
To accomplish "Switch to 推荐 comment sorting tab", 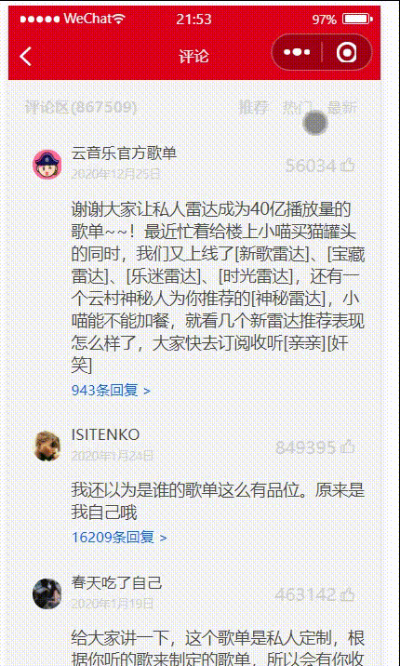I will click(x=254, y=108).
